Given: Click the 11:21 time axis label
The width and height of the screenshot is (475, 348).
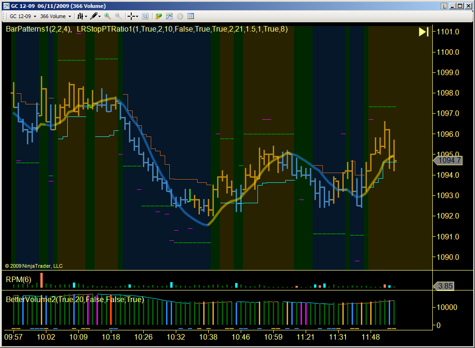Looking at the screenshot, I should pyautogui.click(x=305, y=337).
